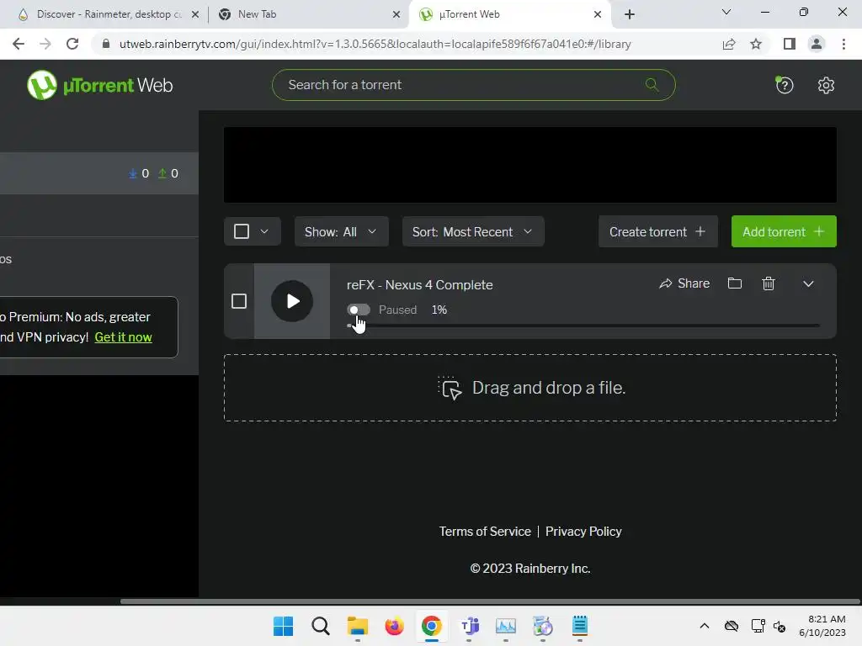
Task: Click the horizontal page scrollbar
Action: pos(489,601)
